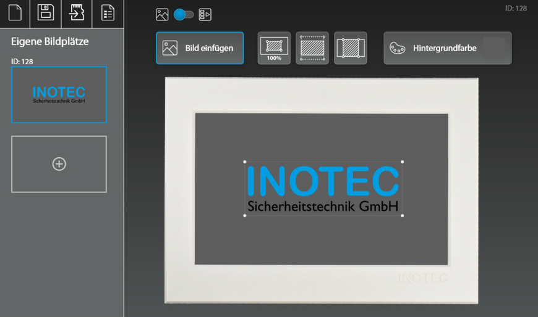Add a new image slot with plus
Viewport: 538px width, 317px height.
[x=59, y=164]
